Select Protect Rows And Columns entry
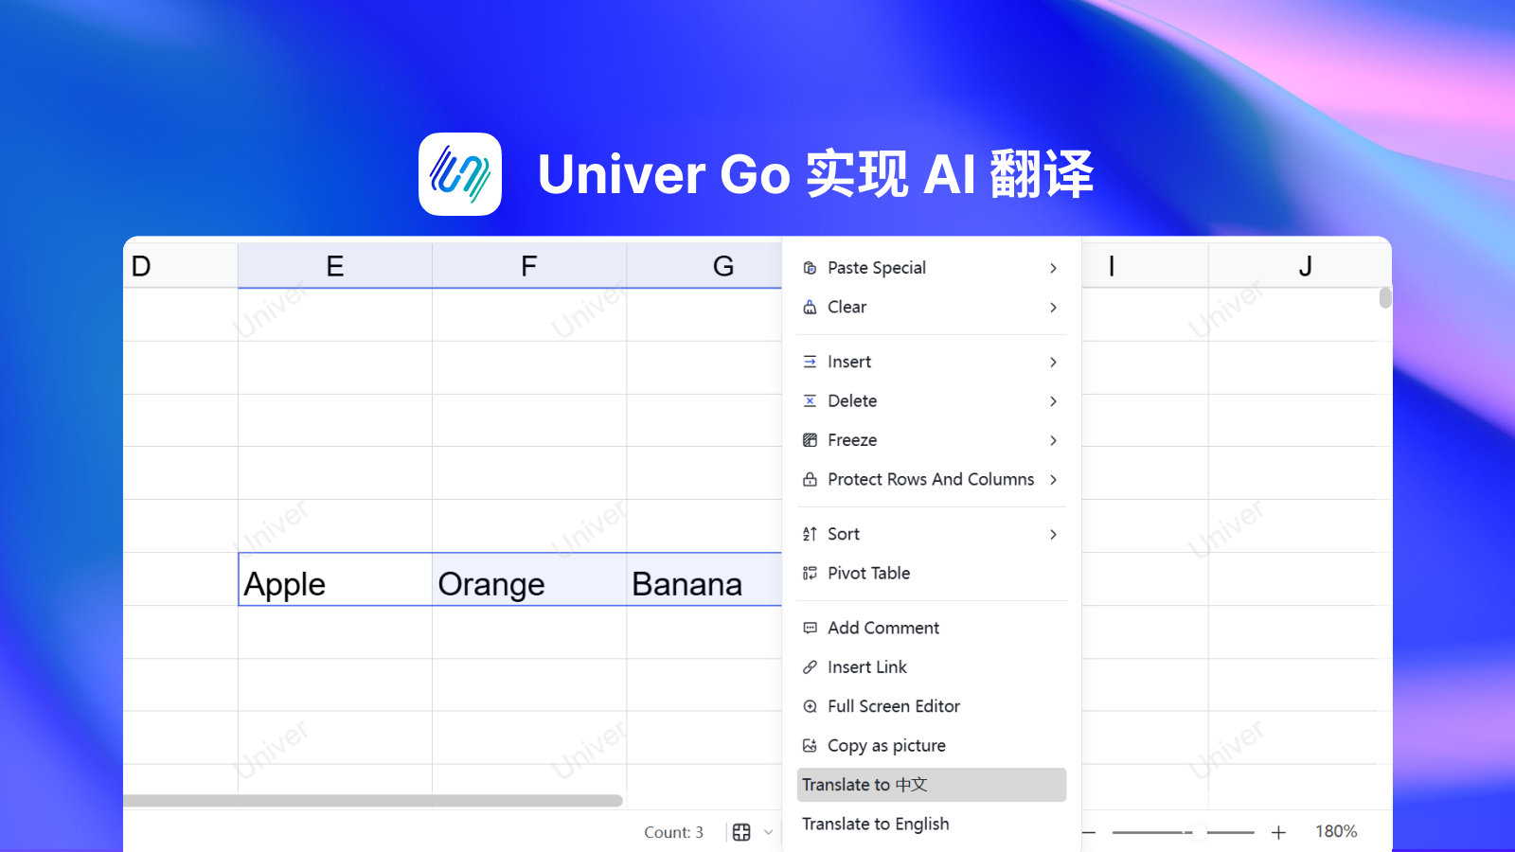 932,479
